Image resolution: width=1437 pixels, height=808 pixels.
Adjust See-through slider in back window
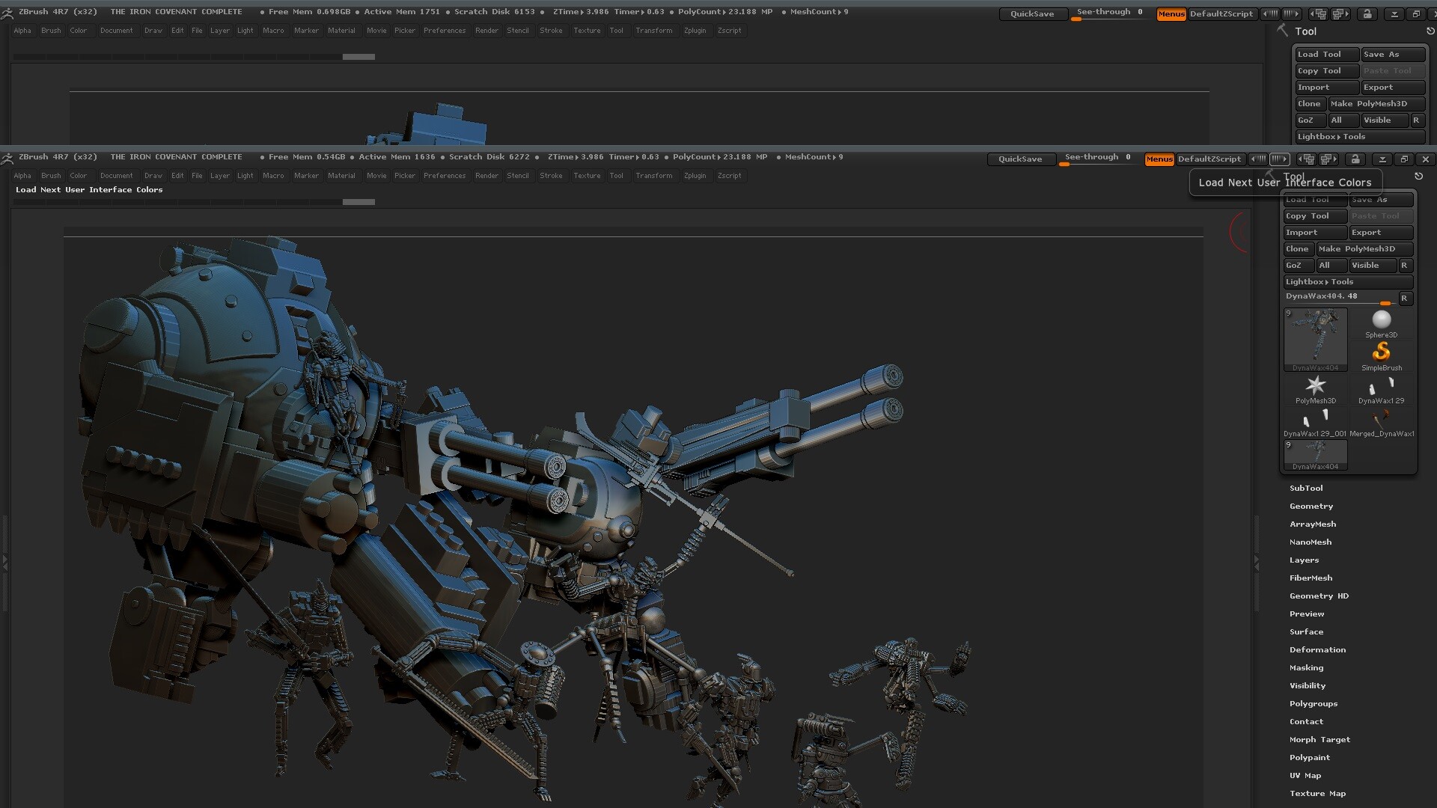click(x=1111, y=14)
